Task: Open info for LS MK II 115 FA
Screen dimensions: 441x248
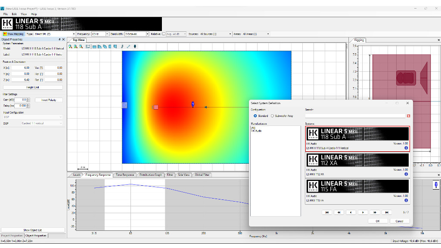Action: click(x=406, y=200)
